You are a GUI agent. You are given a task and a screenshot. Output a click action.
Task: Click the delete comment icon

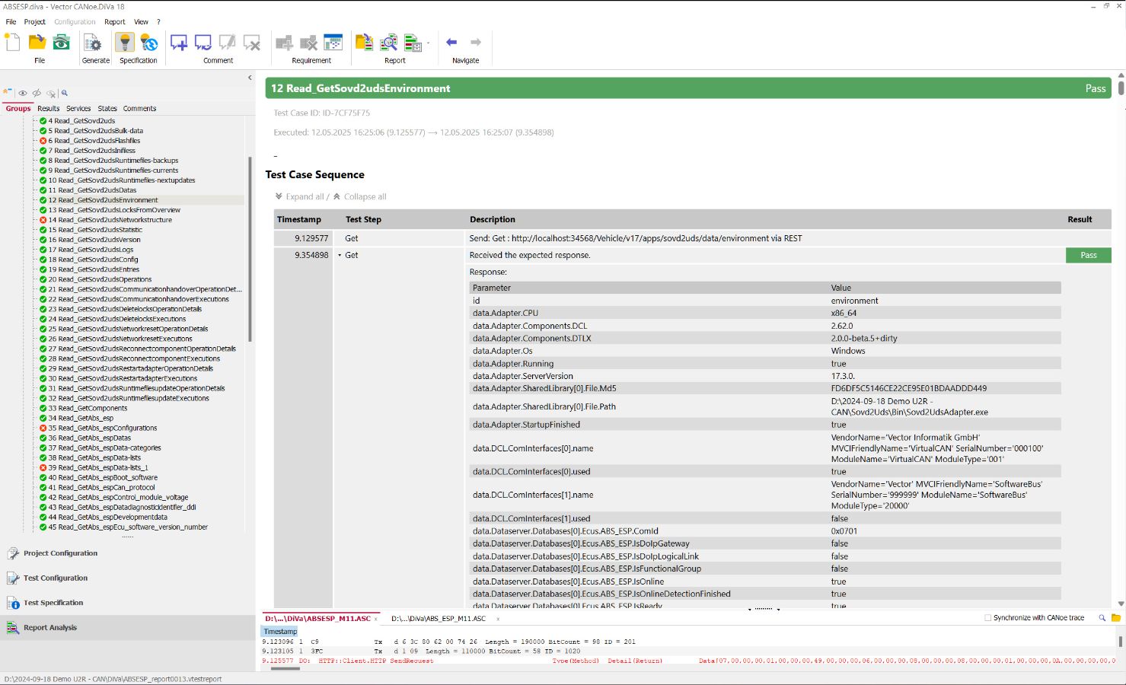pos(252,43)
